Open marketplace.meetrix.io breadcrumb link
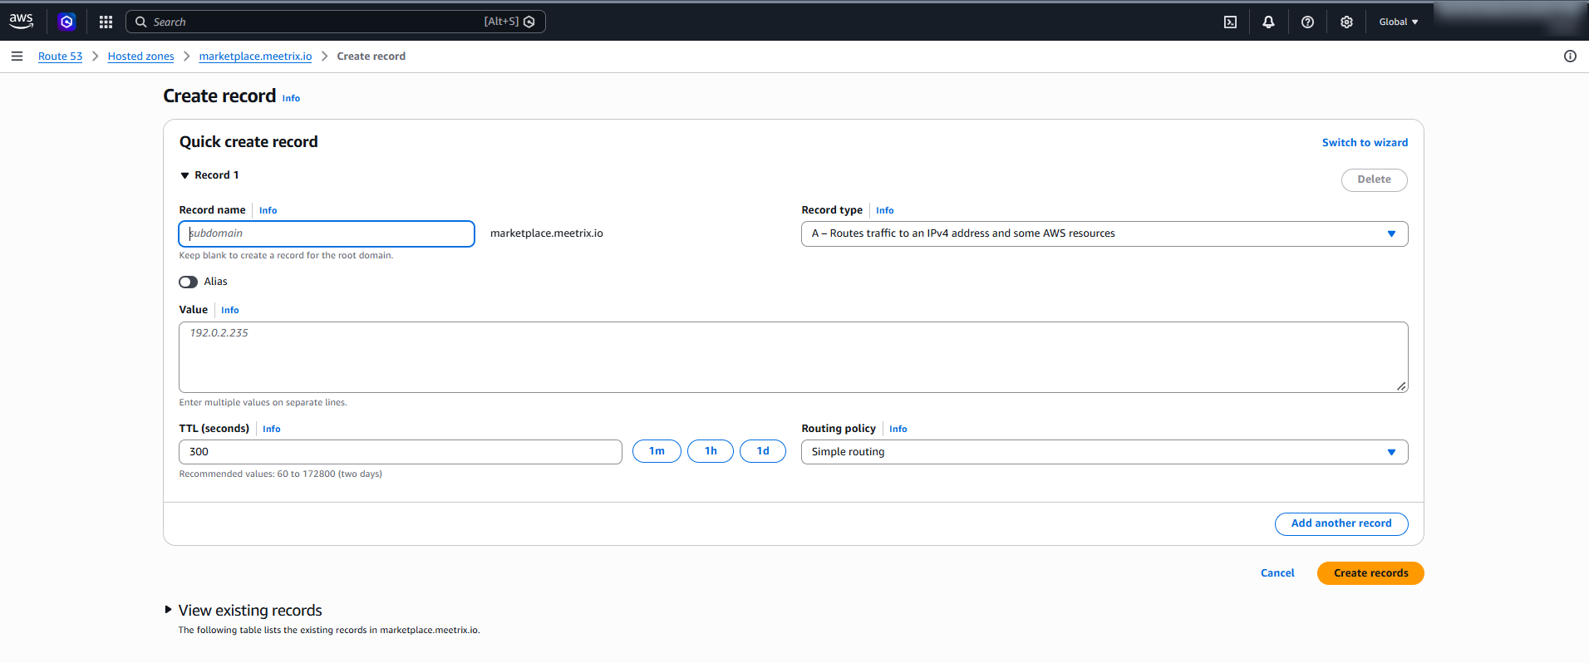 pyautogui.click(x=255, y=56)
